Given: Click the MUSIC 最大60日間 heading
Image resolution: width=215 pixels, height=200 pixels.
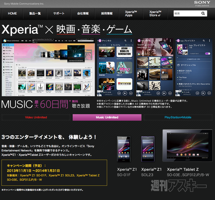Looking at the screenshot, I should 46,104.
